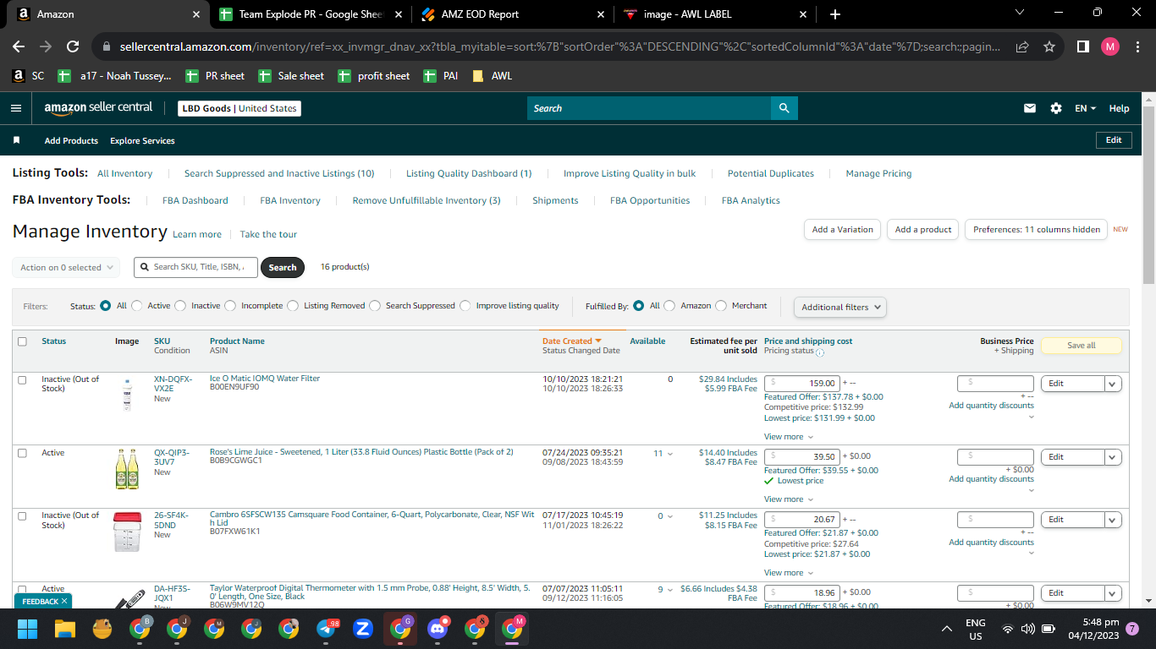Select the Active status filter

[x=136, y=306]
